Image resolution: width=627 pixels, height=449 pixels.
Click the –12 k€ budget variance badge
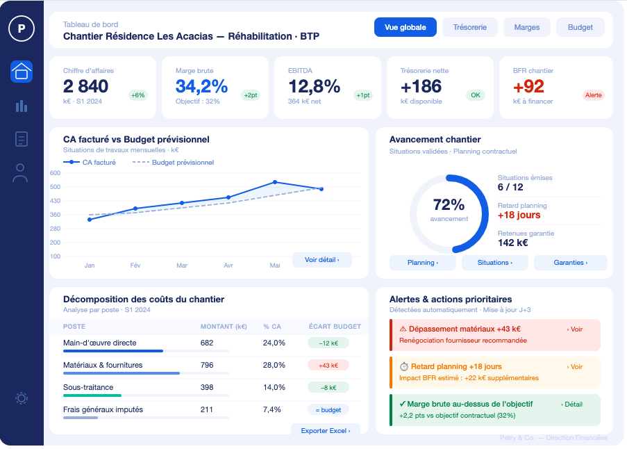[328, 343]
